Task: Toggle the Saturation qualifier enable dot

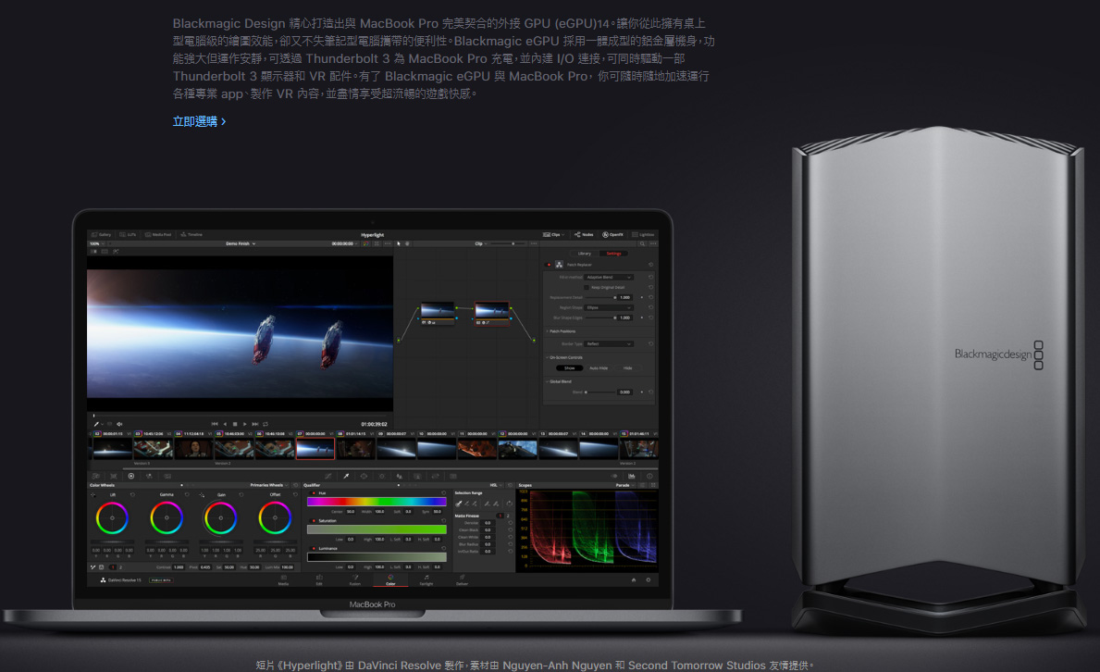Action: (x=313, y=520)
